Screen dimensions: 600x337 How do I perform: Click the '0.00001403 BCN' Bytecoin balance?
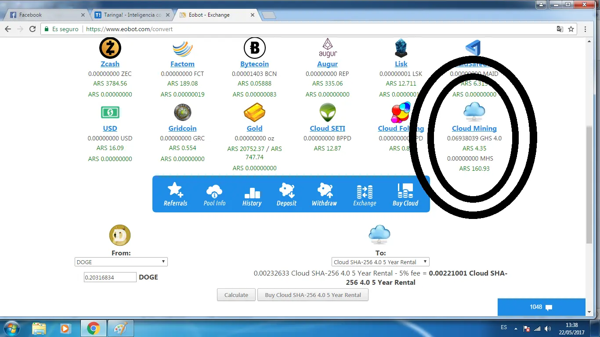click(x=254, y=74)
